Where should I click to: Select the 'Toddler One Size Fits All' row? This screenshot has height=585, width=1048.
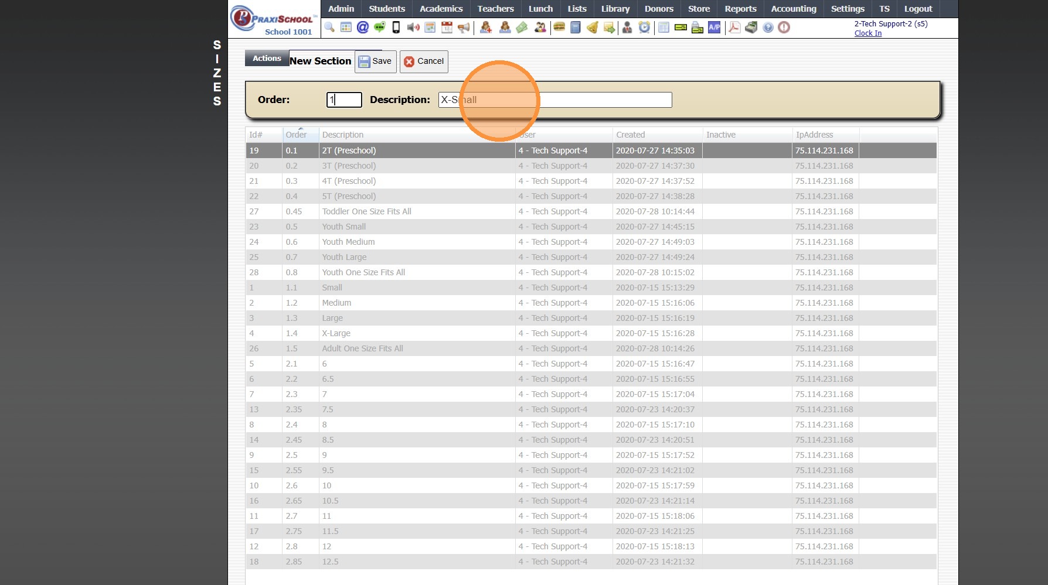point(591,211)
